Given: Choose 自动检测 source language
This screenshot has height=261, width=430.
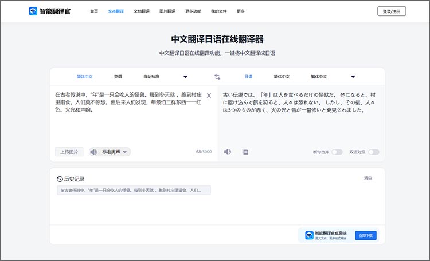Looking at the screenshot, I should click(151, 77).
